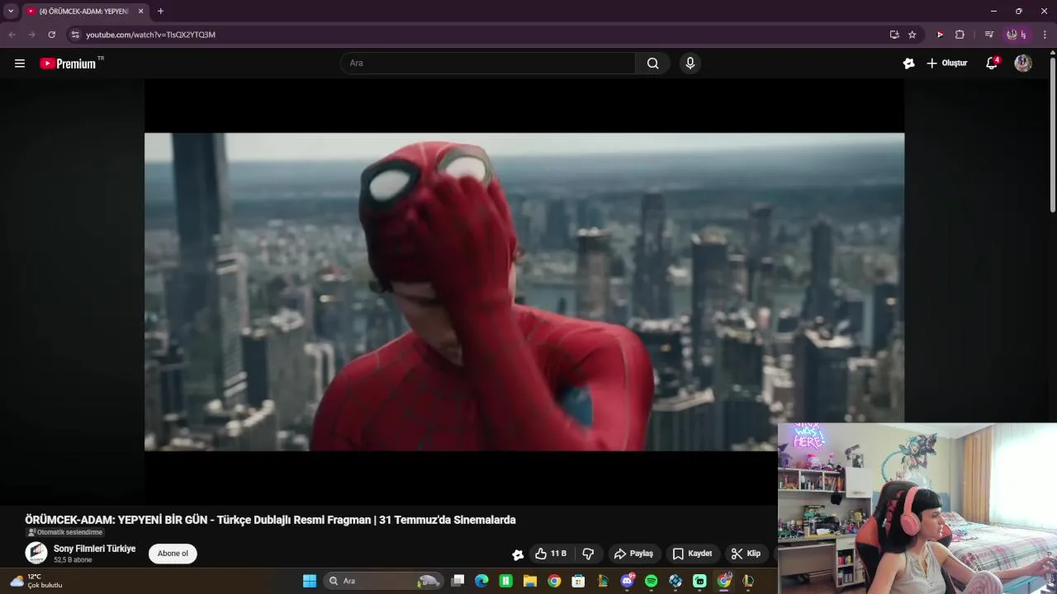
Task: Like the video with thumbs up
Action: pos(551,554)
